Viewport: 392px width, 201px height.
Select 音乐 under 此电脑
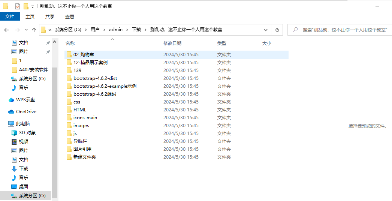(24, 178)
